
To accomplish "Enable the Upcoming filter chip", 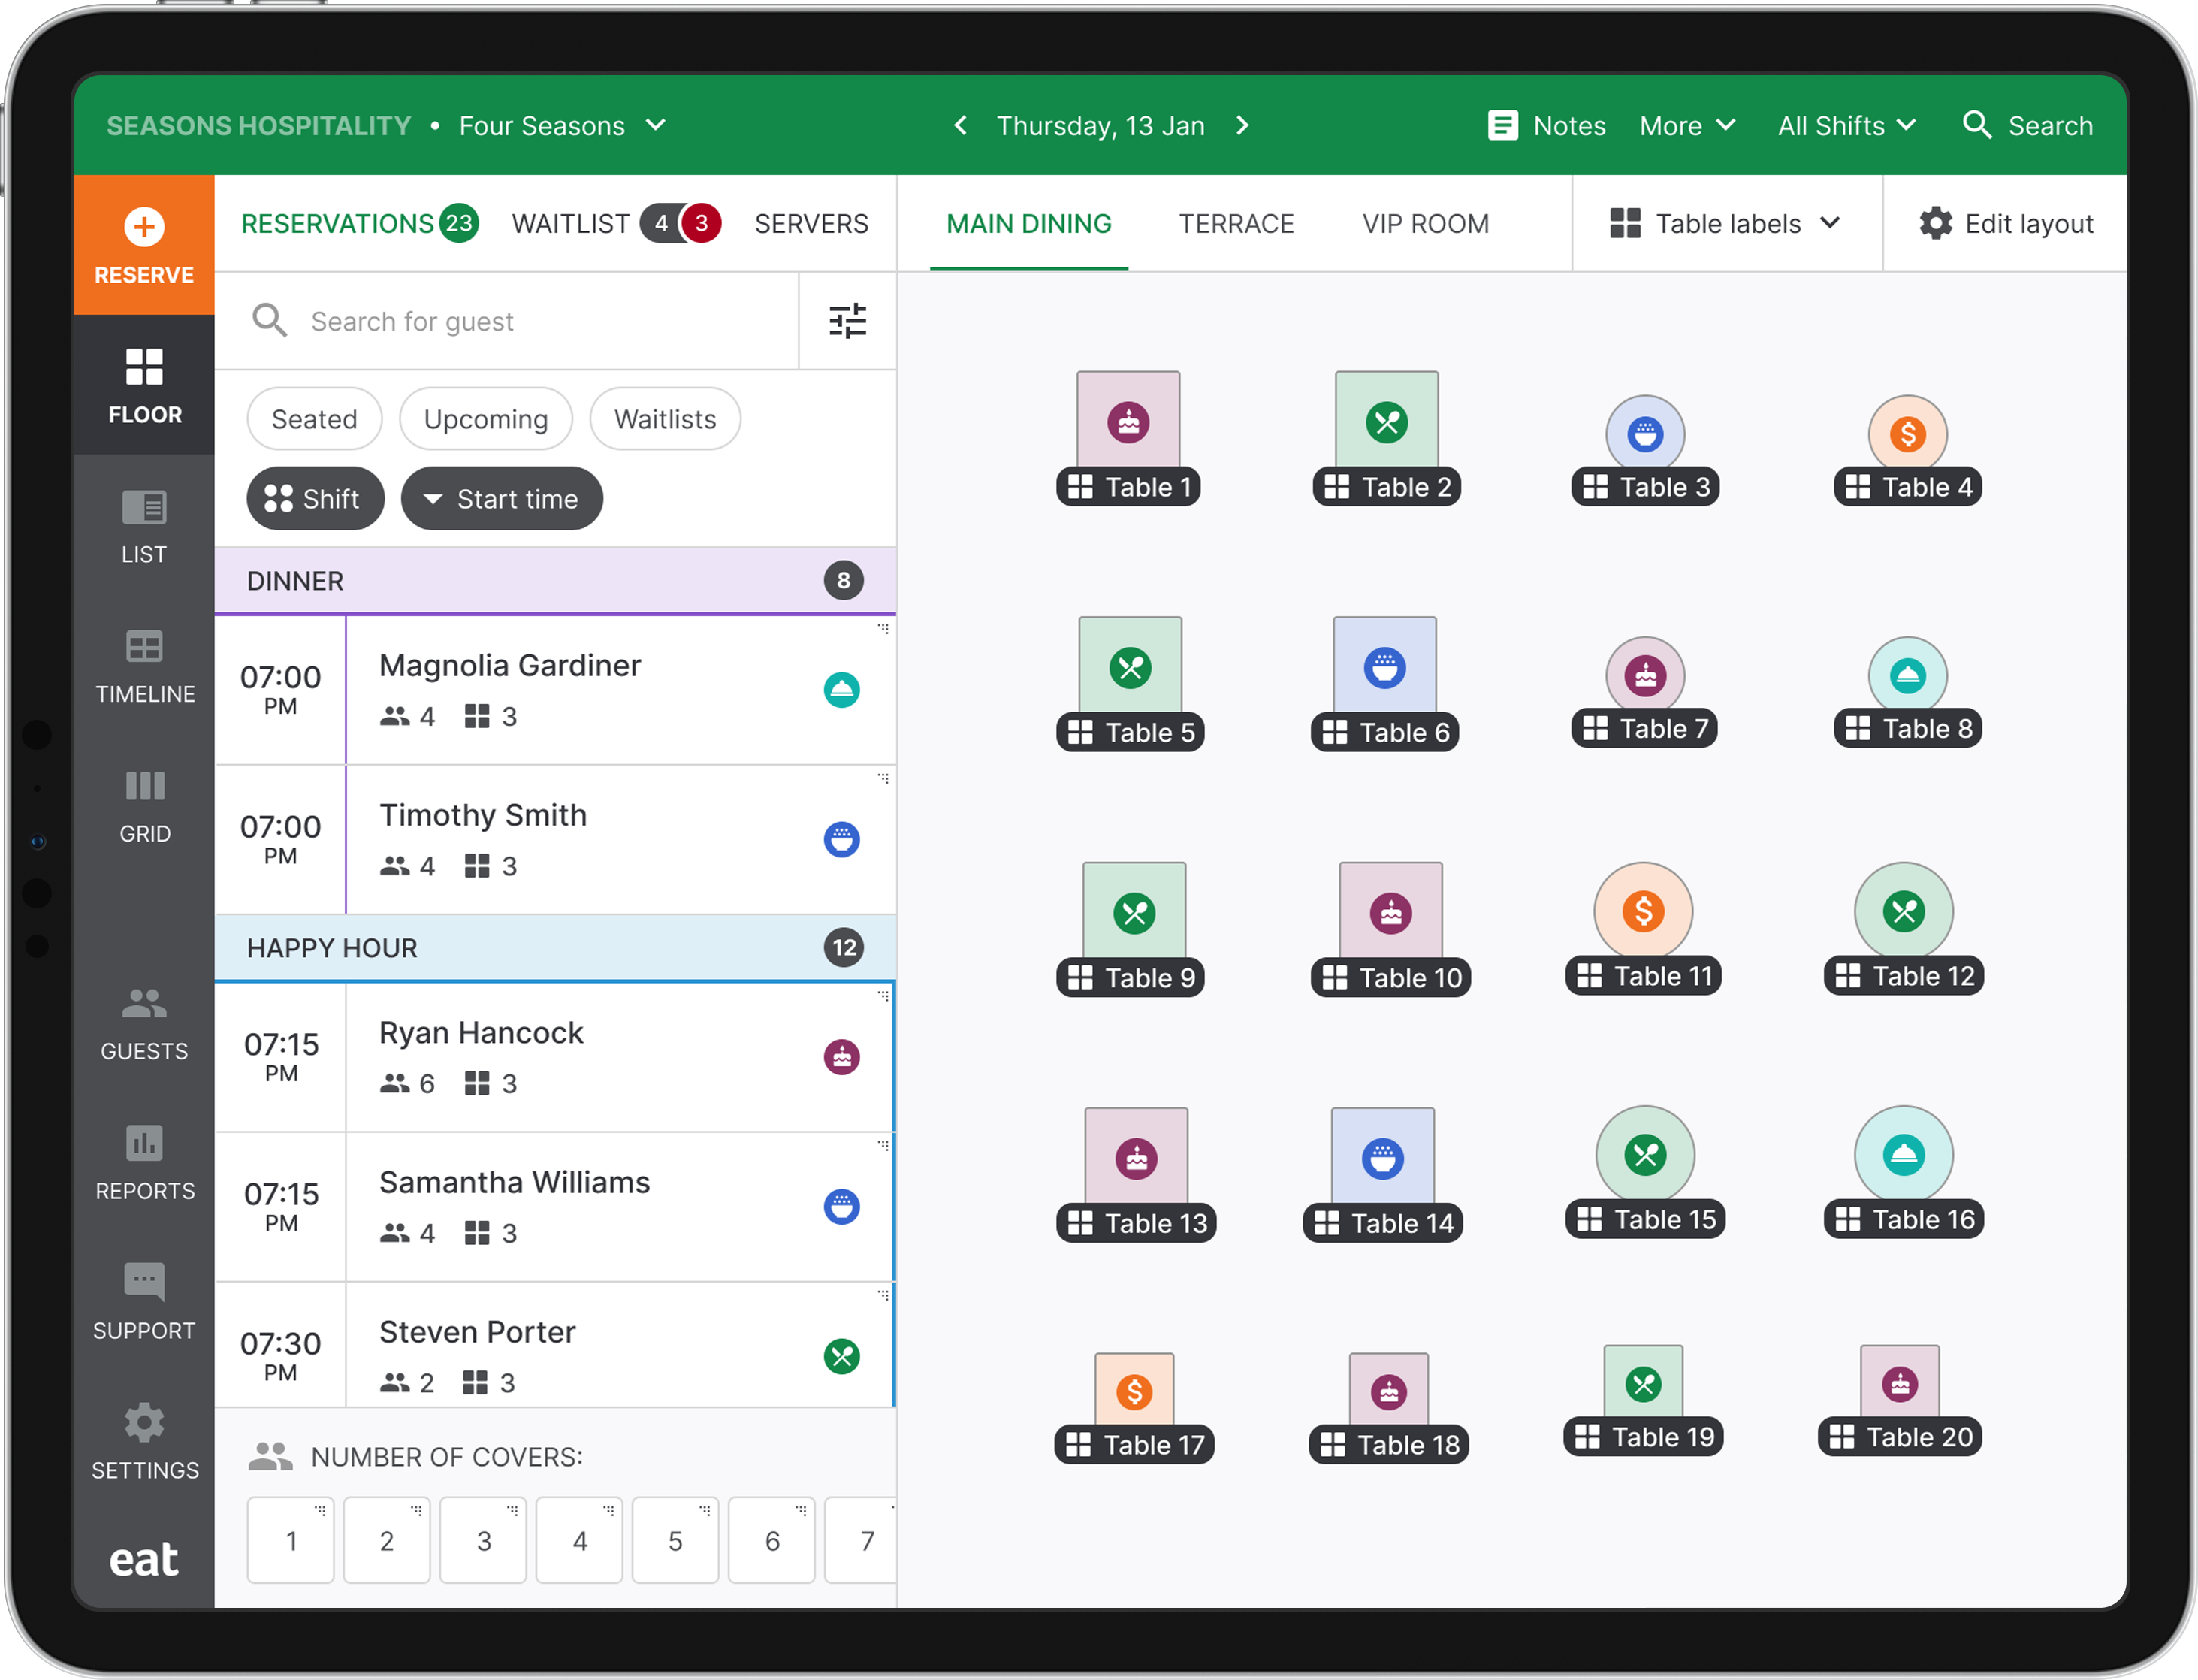I will (x=486, y=419).
